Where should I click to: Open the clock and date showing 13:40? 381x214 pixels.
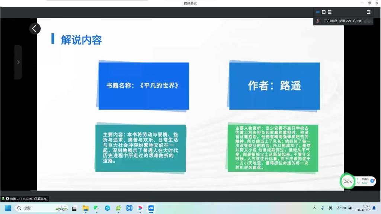point(363,208)
